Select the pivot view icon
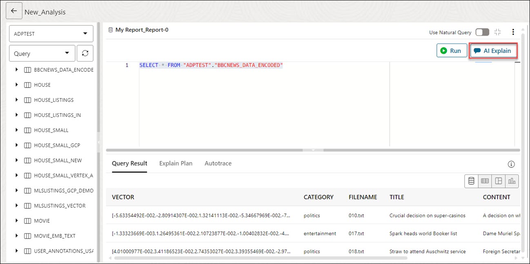 coord(498,181)
